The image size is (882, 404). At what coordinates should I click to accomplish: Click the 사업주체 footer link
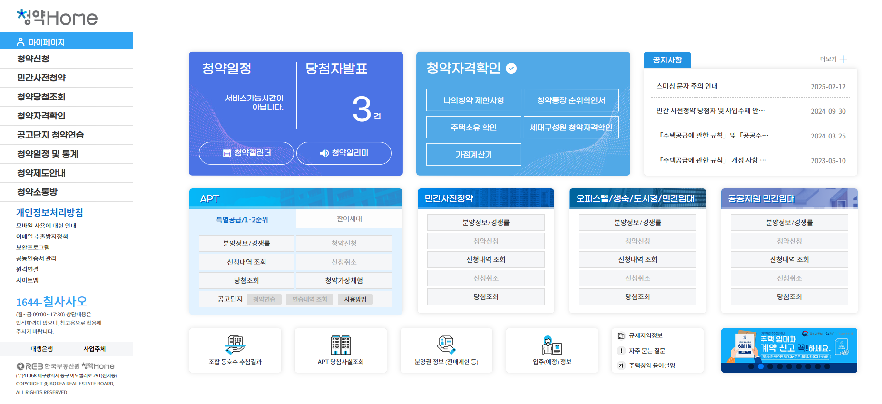point(95,349)
